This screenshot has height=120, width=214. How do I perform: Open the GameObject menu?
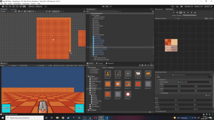17,4
